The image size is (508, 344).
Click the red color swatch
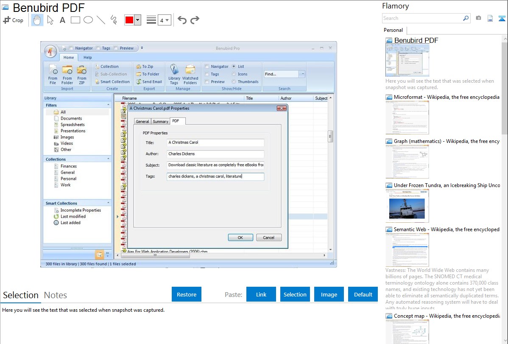click(129, 20)
